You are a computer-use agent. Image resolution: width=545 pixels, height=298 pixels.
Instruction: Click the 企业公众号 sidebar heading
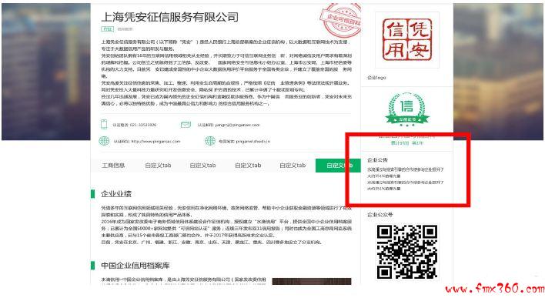coord(380,215)
